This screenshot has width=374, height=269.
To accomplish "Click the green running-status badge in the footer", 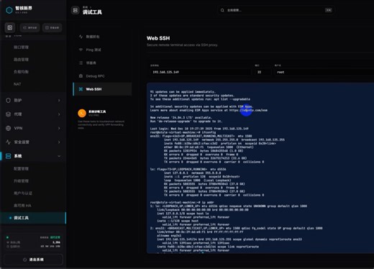I will (x=55, y=237).
